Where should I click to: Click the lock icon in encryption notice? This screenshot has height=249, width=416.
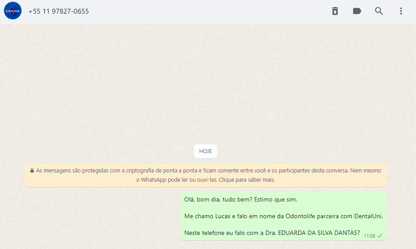pos(32,170)
